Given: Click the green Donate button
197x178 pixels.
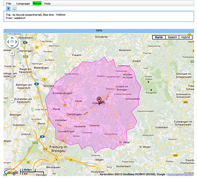Looking at the screenshot, I should (x=37, y=3).
